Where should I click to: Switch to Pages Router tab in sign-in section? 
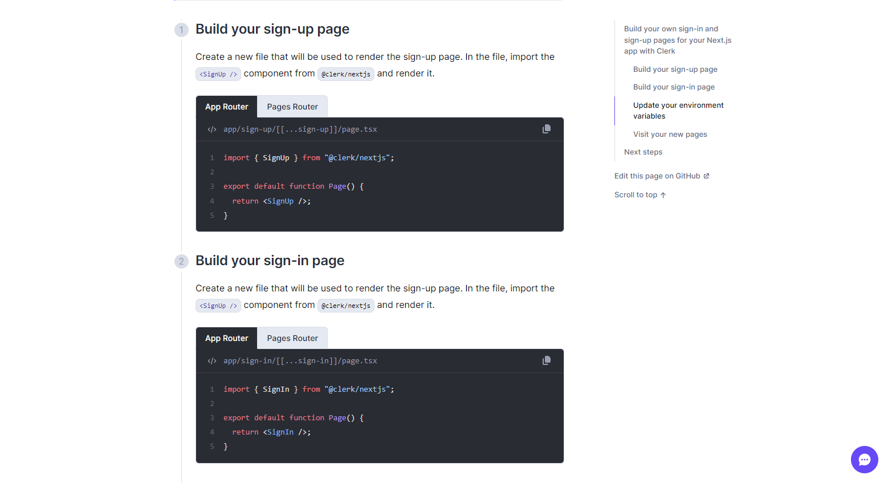tap(292, 338)
